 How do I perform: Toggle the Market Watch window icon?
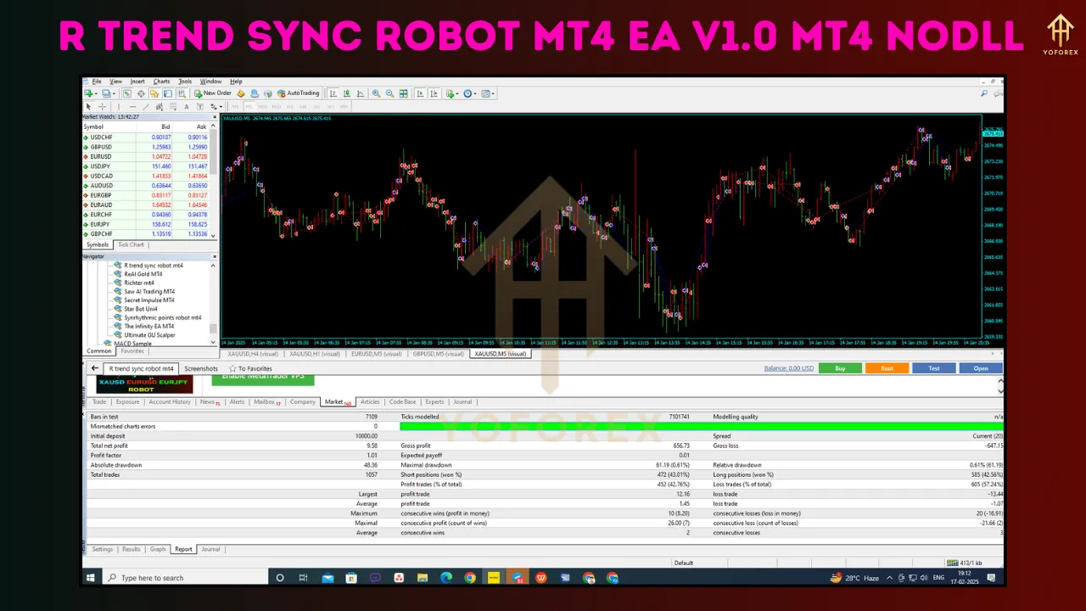coord(126,93)
